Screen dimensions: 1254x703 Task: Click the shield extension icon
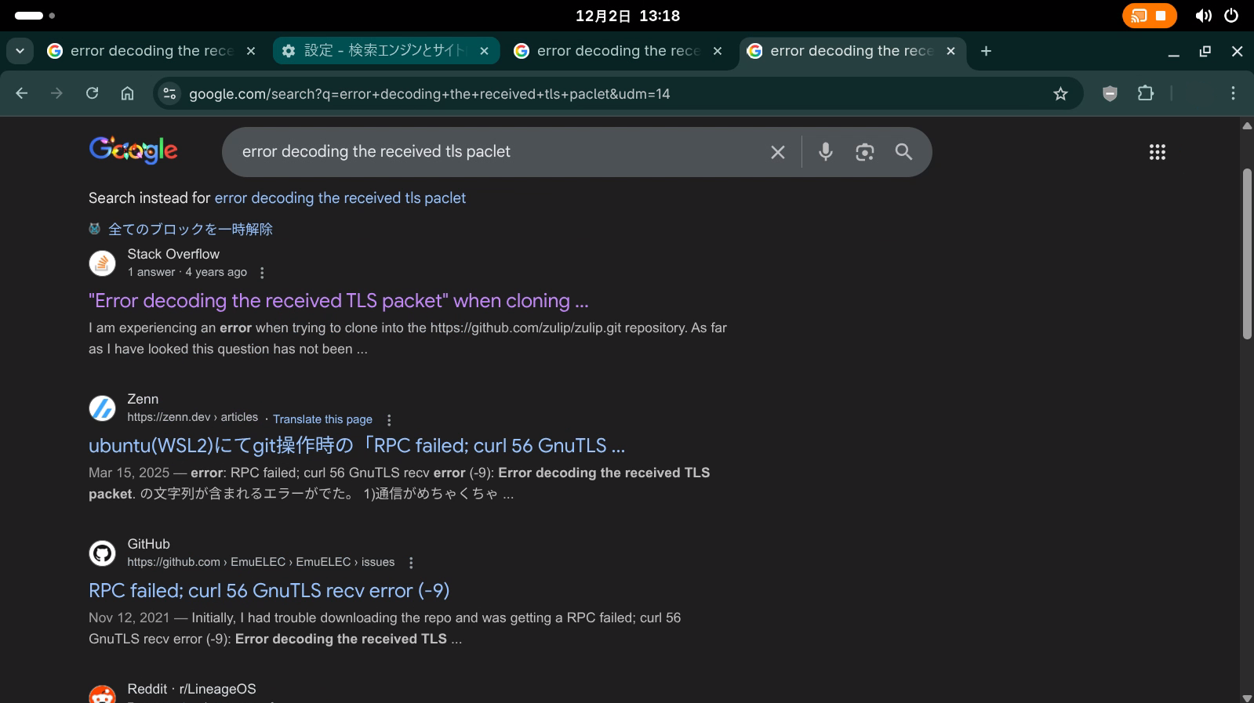tap(1110, 94)
